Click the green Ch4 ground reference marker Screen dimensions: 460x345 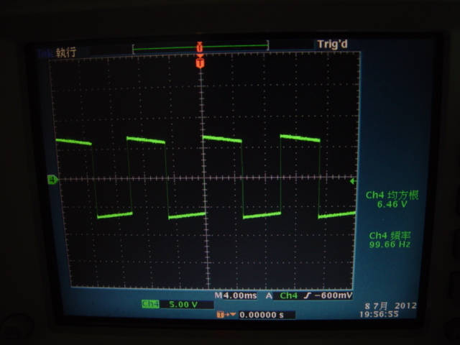(52, 180)
